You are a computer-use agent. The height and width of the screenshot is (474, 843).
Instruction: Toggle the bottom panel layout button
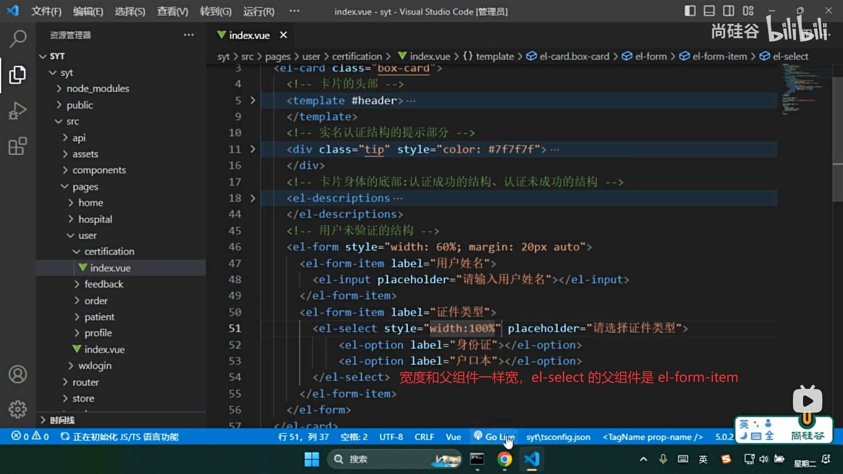709,11
